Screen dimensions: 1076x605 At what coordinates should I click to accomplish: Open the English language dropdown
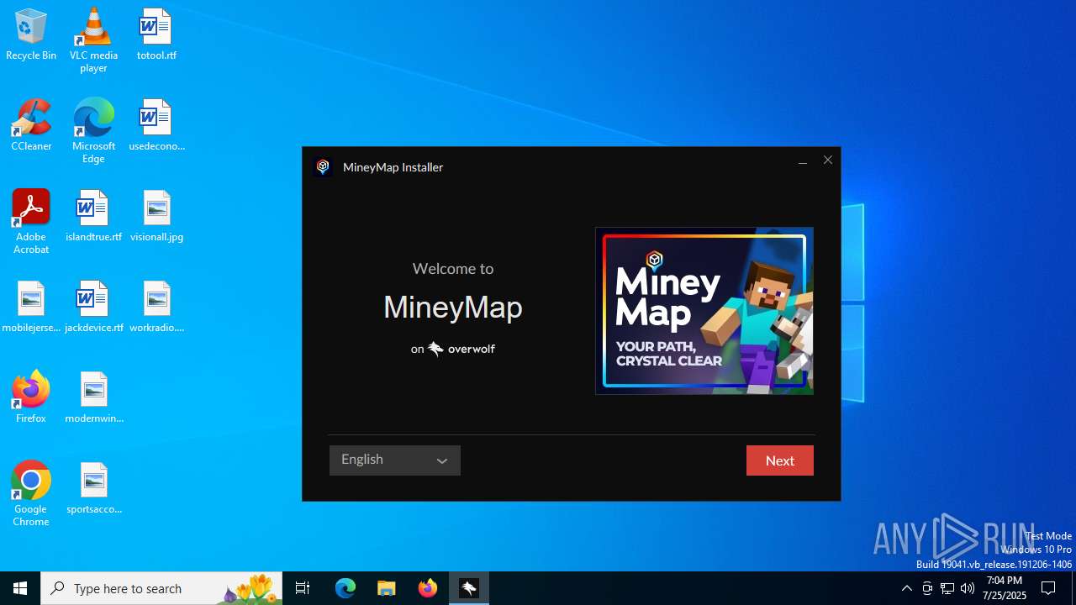click(x=395, y=460)
